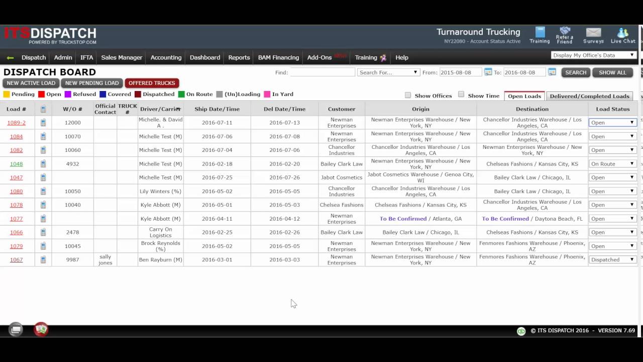Viewport: 643px width, 362px height.
Task: Click document icon in column header
Action: [x=43, y=109]
